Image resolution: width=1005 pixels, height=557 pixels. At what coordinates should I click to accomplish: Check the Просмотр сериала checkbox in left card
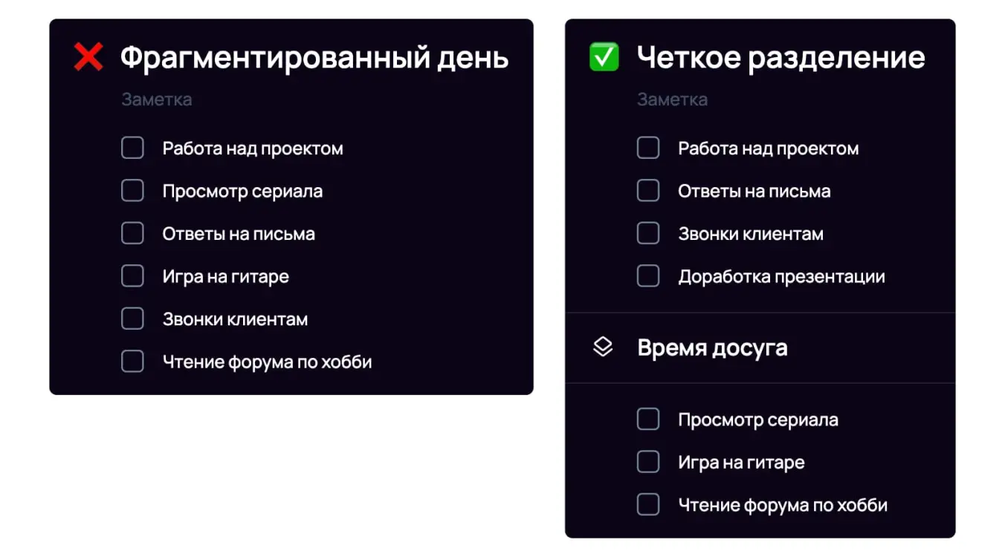(132, 190)
